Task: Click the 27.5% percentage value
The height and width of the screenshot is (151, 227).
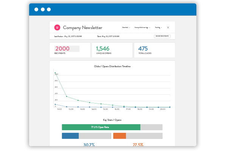Action: tap(138, 145)
